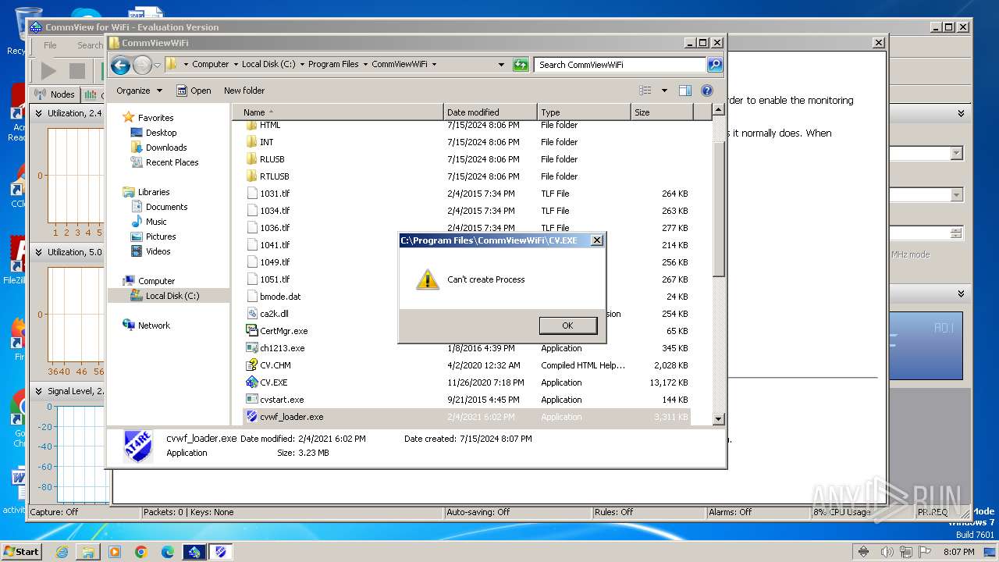Image resolution: width=999 pixels, height=562 pixels.
Task: Open the Organize menu
Action: [x=139, y=91]
